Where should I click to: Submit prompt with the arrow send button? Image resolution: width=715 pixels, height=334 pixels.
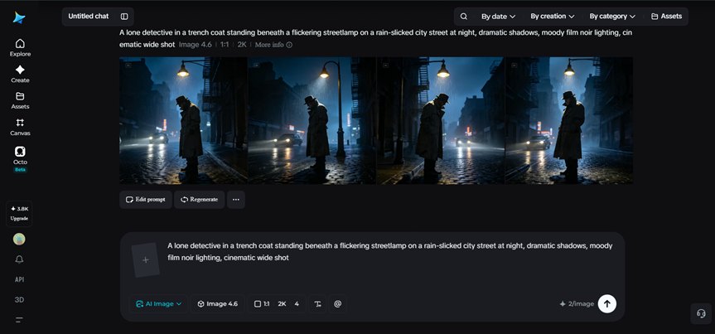607,304
